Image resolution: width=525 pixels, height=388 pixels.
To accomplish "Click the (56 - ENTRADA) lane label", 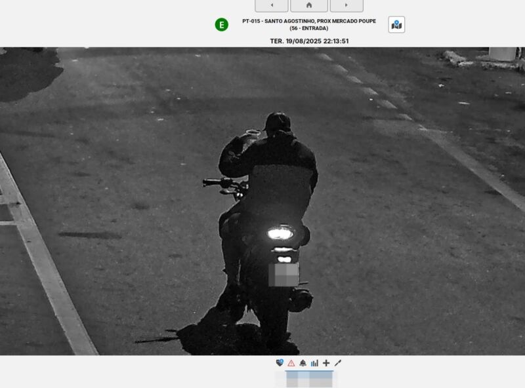I will coord(308,28).
